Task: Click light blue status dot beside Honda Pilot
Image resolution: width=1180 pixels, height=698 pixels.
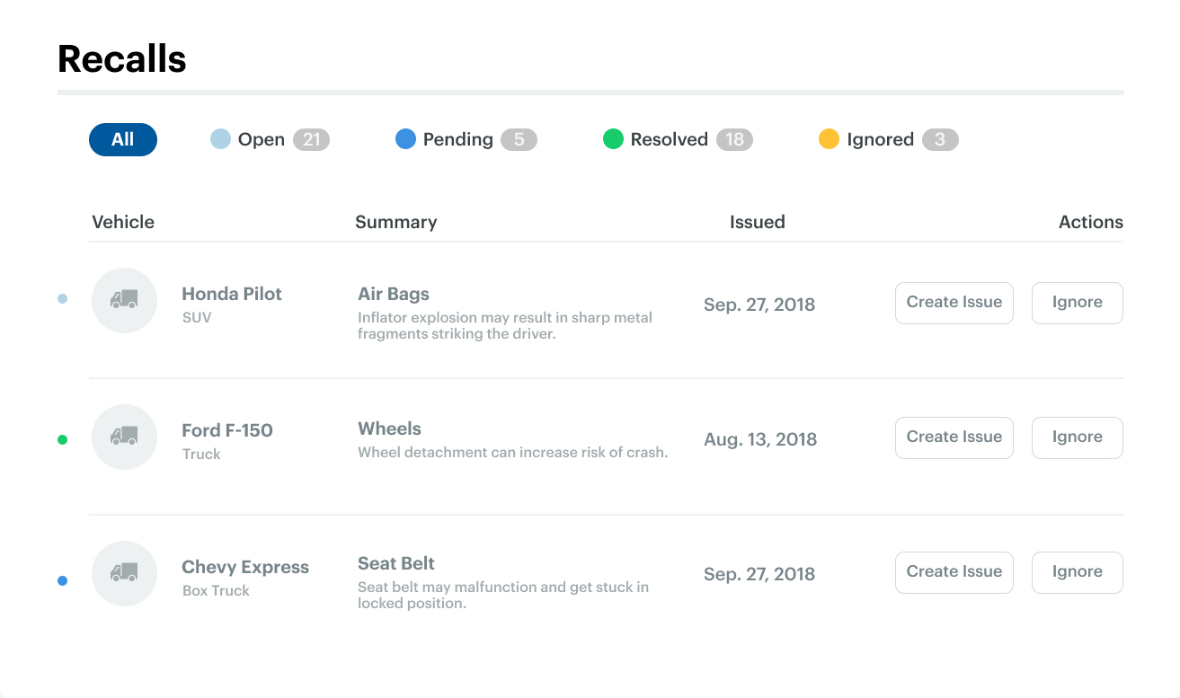Action: point(62,299)
